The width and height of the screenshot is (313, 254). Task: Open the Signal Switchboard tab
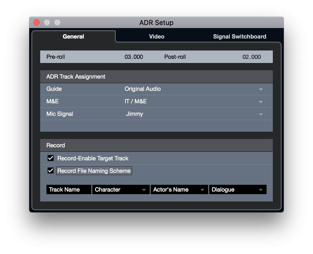tap(239, 36)
